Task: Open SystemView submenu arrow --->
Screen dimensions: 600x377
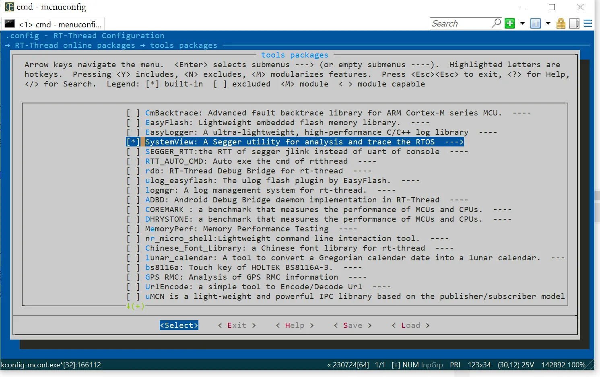Action: point(454,142)
